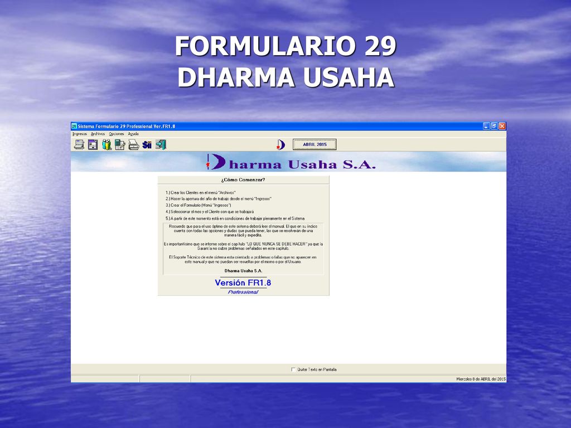
Task: Click step 3 Crear el Formulario text
Action: click(198, 205)
